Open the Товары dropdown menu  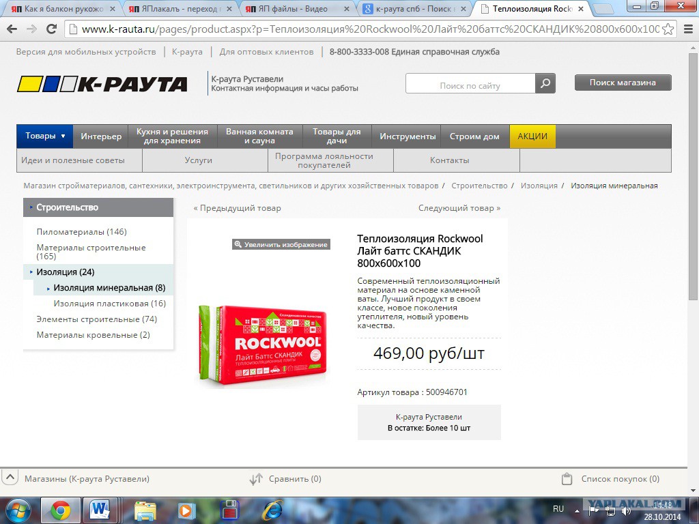tap(44, 136)
